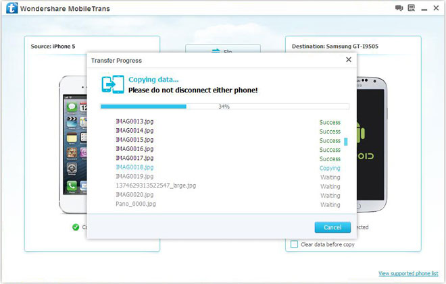Click the Transfer Progress dialog title
Image resolution: width=446 pixels, height=284 pixels.
pos(116,61)
